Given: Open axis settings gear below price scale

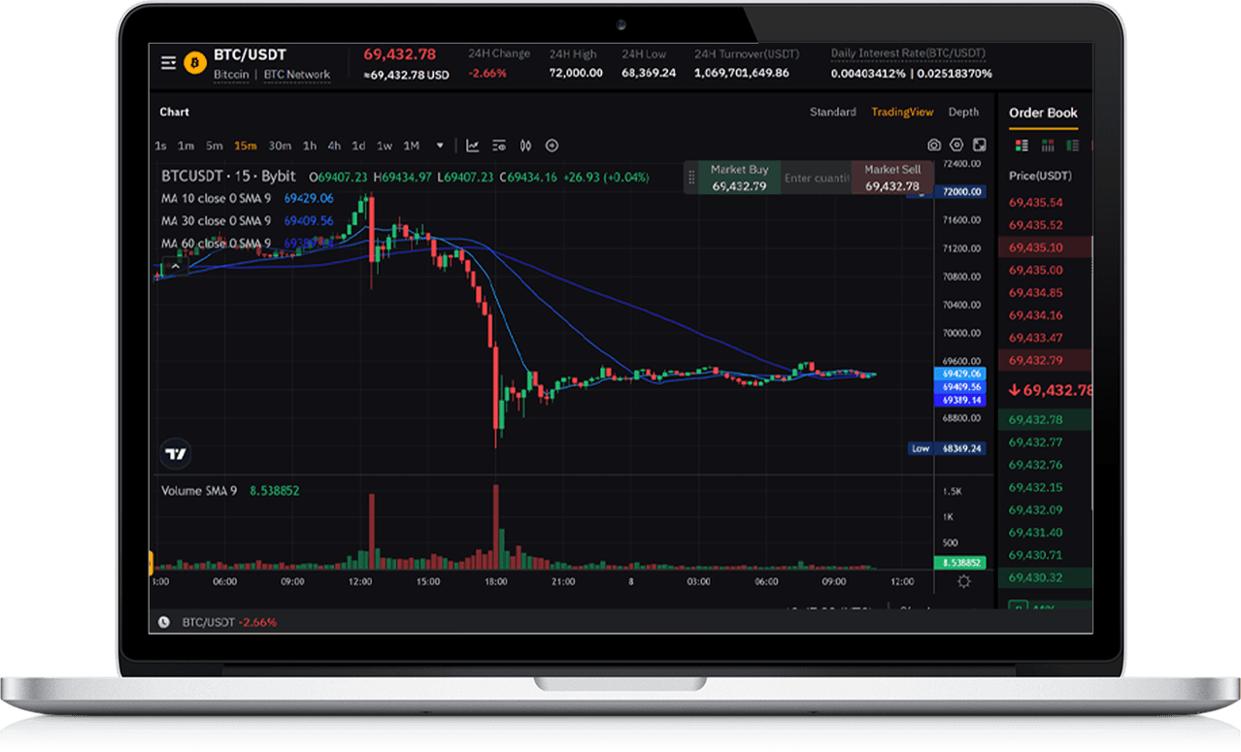Looking at the screenshot, I should pos(963,581).
